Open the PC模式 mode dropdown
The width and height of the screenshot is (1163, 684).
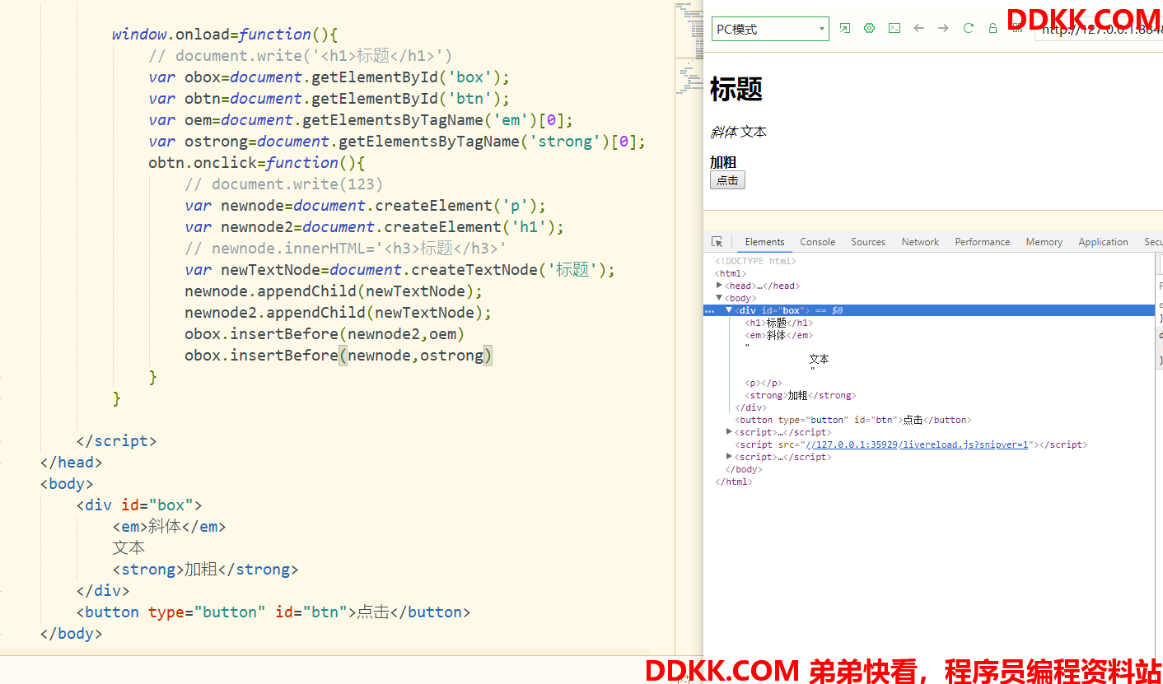point(770,29)
